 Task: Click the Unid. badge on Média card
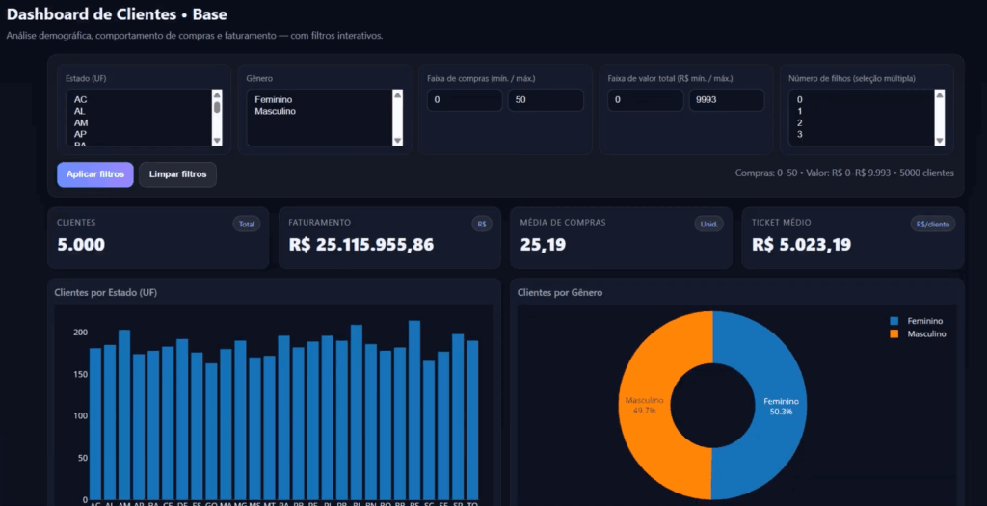pos(709,224)
